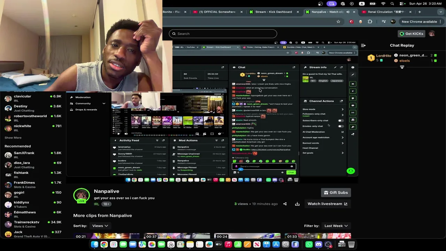Switch to the Renai Circulation tab

[387, 12]
